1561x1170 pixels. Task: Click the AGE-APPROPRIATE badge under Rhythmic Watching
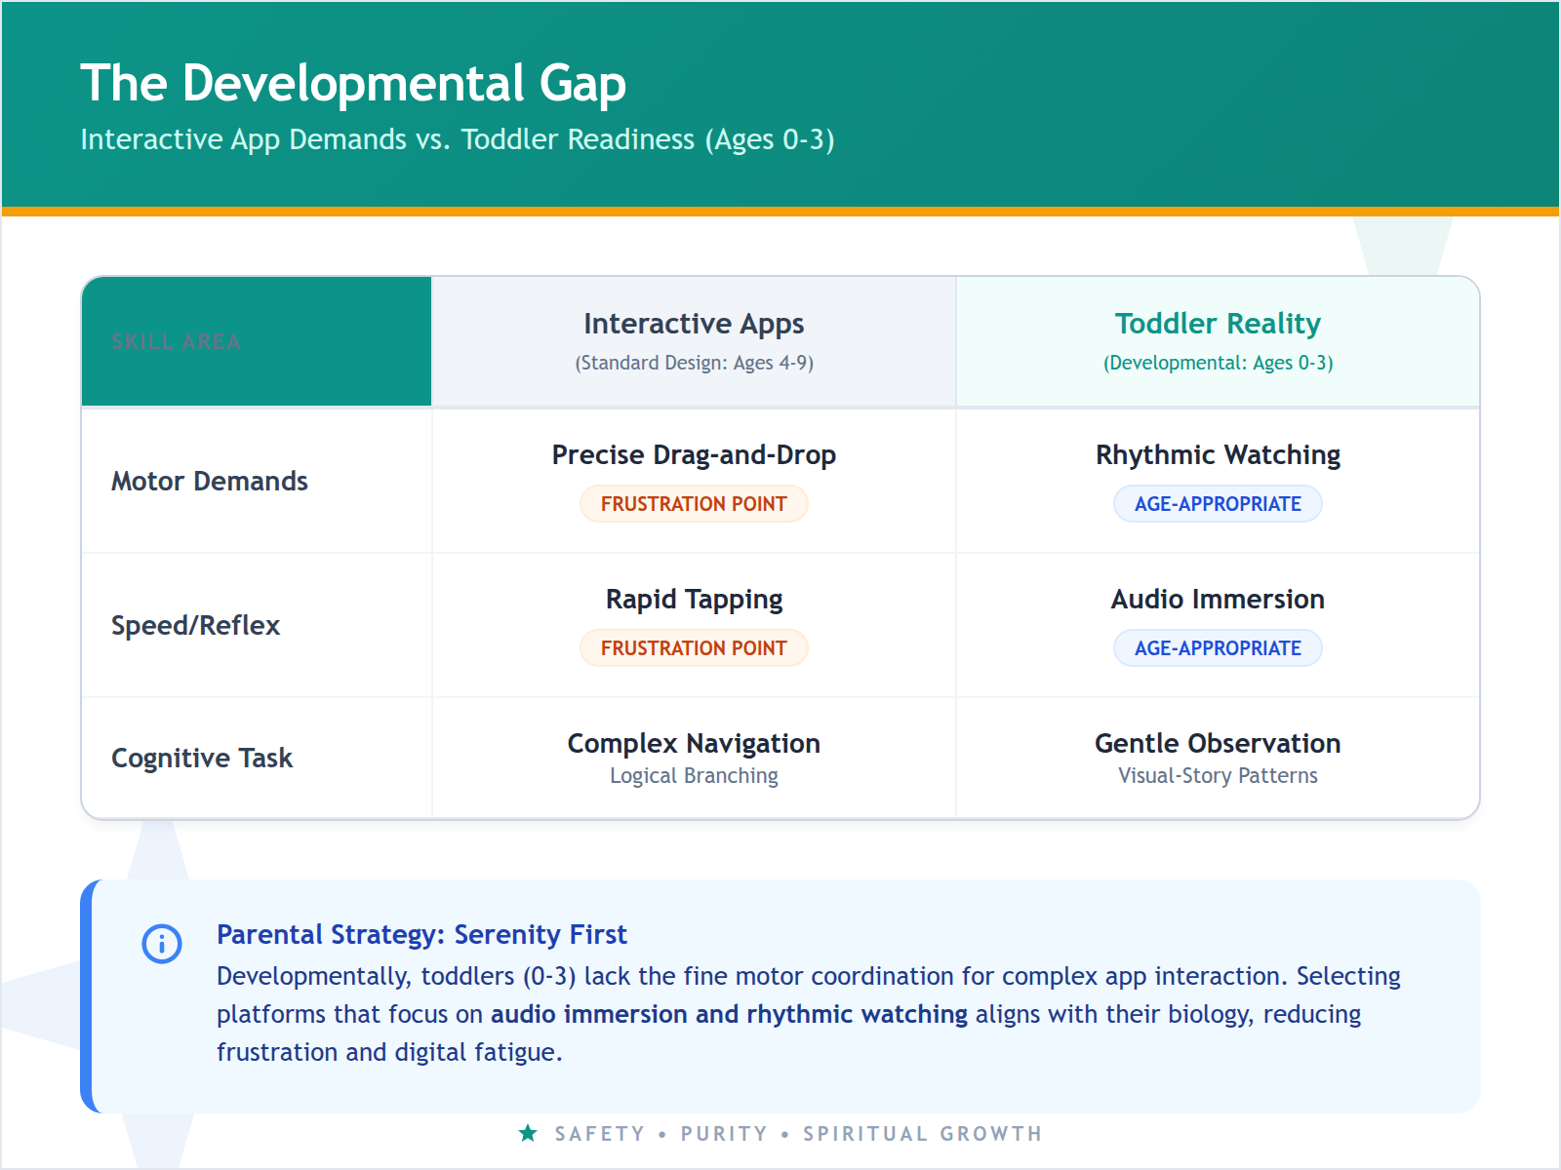coord(1217,503)
